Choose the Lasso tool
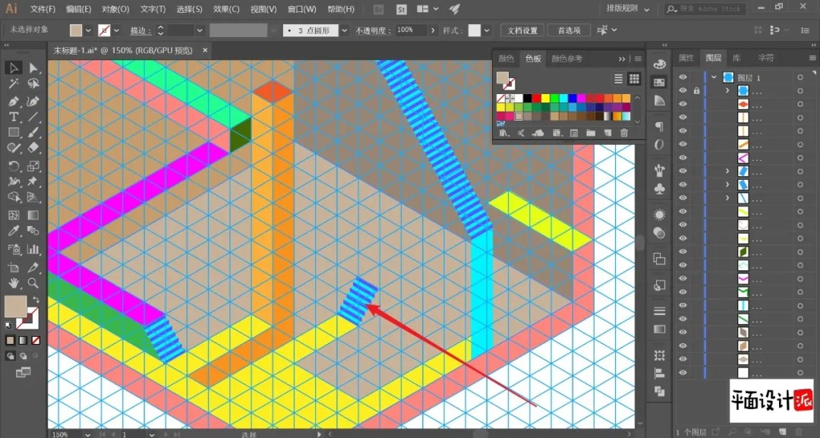This screenshot has width=820, height=438. (33, 84)
